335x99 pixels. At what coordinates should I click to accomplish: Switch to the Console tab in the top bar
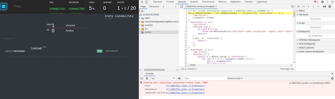(170, 2)
